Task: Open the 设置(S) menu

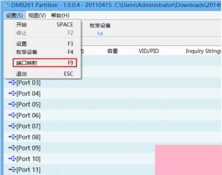Action: coord(14,16)
